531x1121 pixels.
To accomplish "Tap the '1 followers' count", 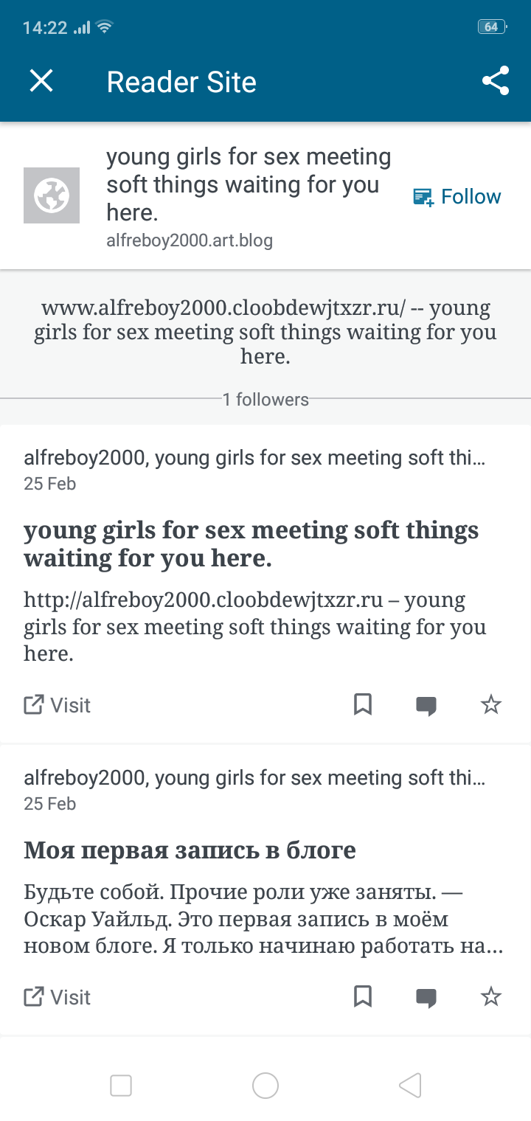I will point(265,400).
